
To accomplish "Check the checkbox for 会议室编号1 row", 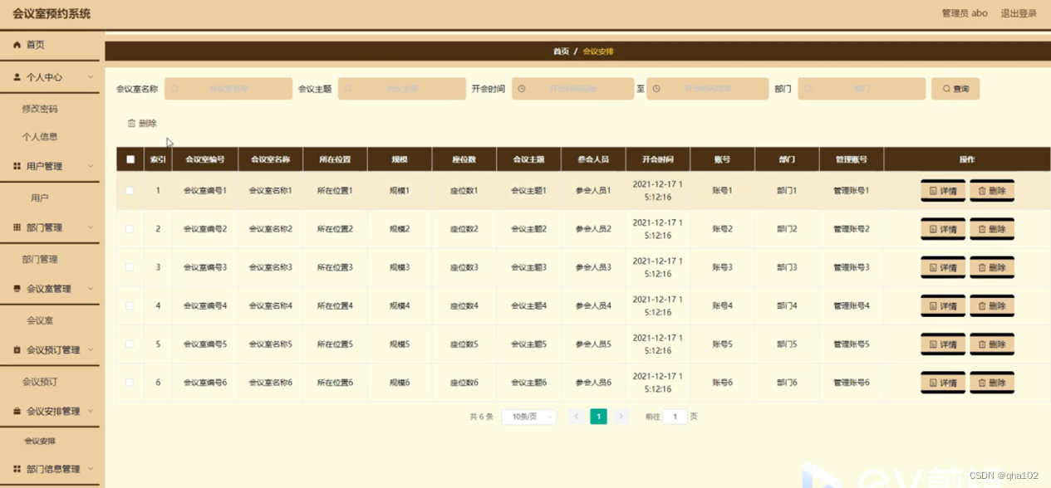I will [129, 190].
